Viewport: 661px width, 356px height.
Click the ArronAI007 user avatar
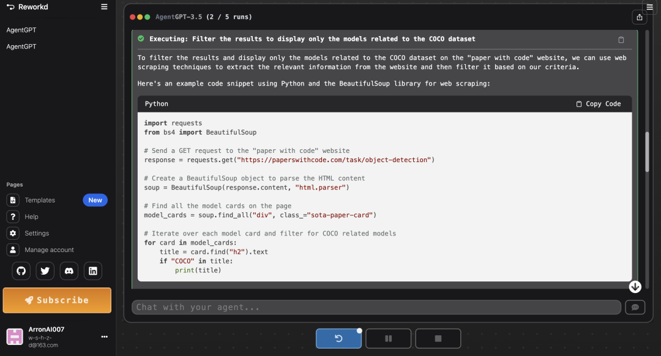click(x=15, y=336)
